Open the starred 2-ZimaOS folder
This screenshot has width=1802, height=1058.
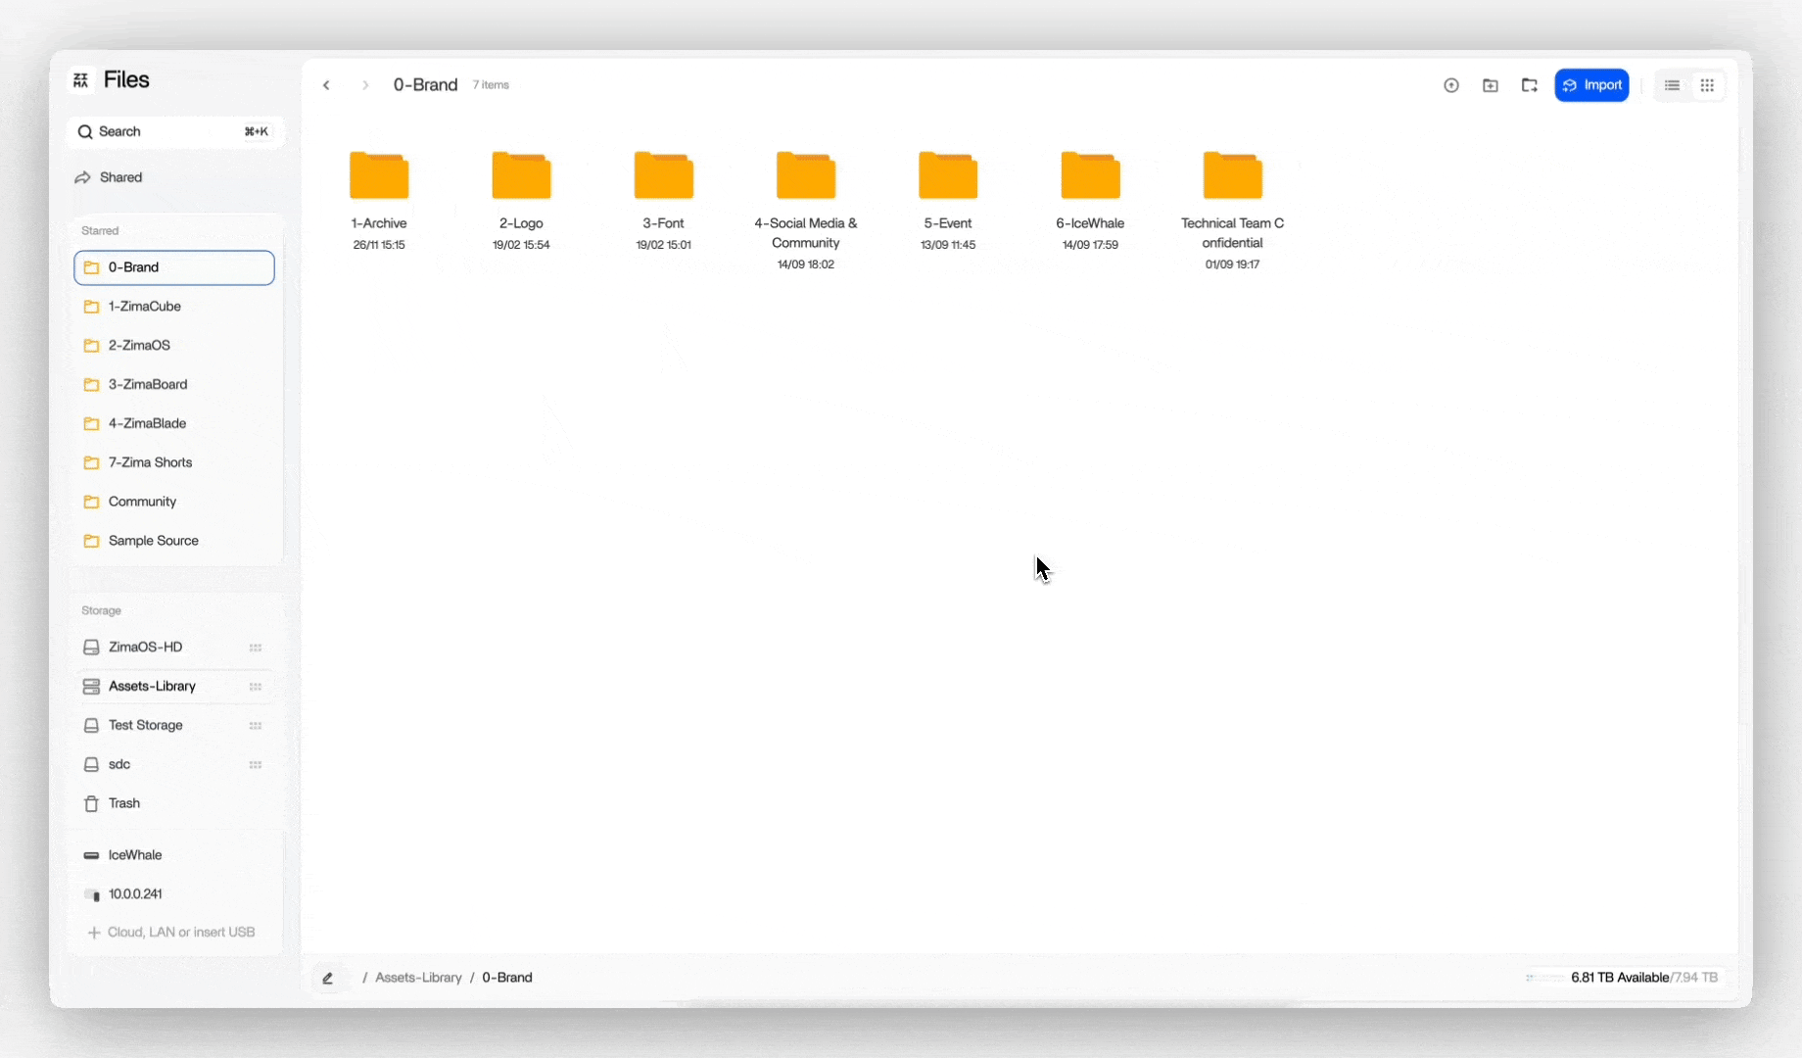click(174, 346)
